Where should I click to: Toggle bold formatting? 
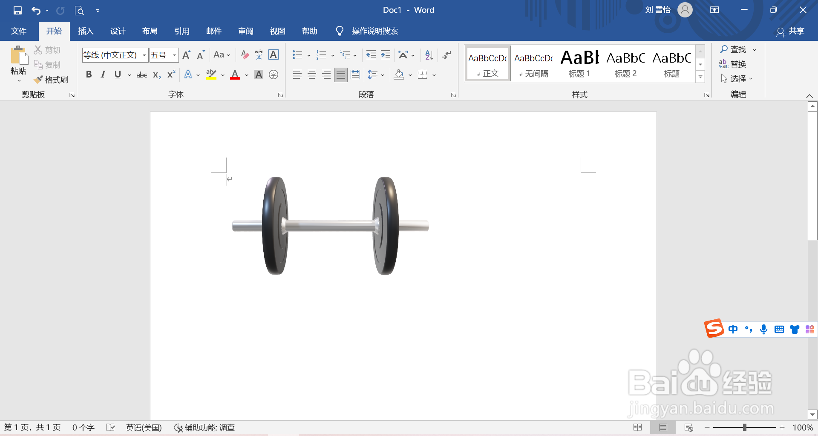[x=89, y=74]
